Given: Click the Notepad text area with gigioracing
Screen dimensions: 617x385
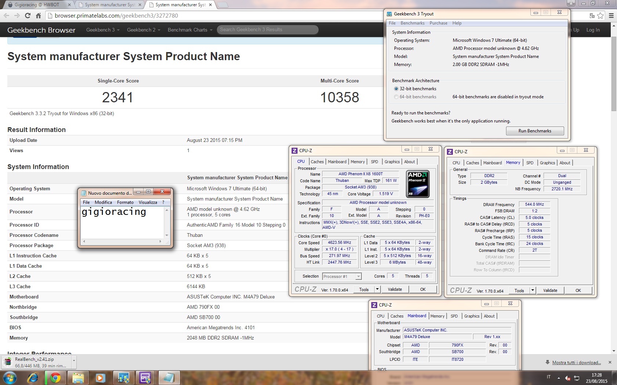Looking at the screenshot, I should pos(122,223).
